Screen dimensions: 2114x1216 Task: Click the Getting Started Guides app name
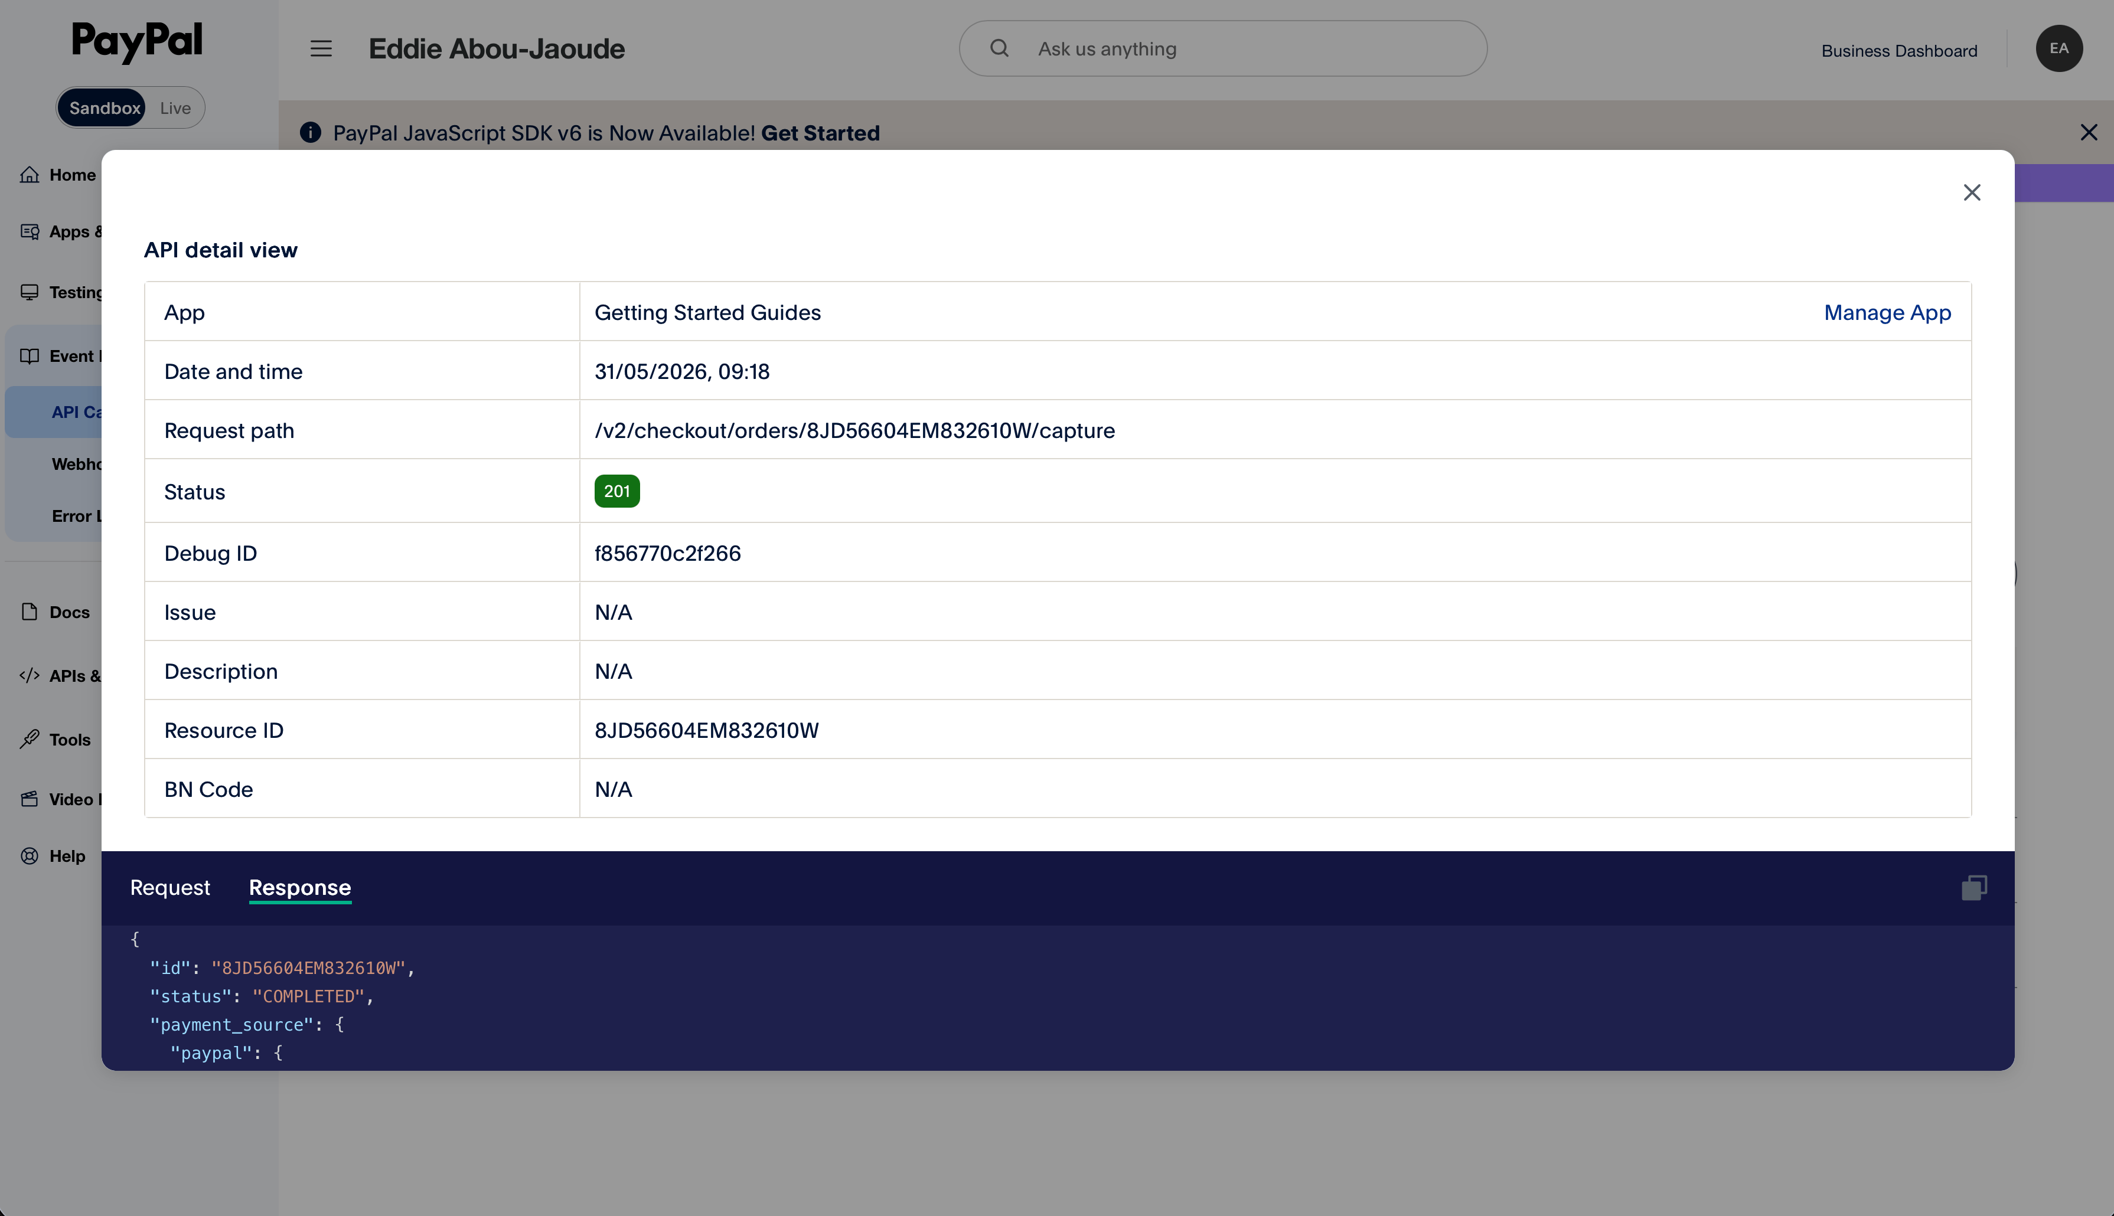(x=707, y=312)
